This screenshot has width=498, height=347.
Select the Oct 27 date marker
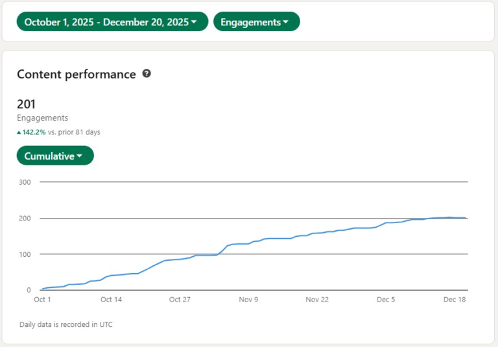coord(180,300)
